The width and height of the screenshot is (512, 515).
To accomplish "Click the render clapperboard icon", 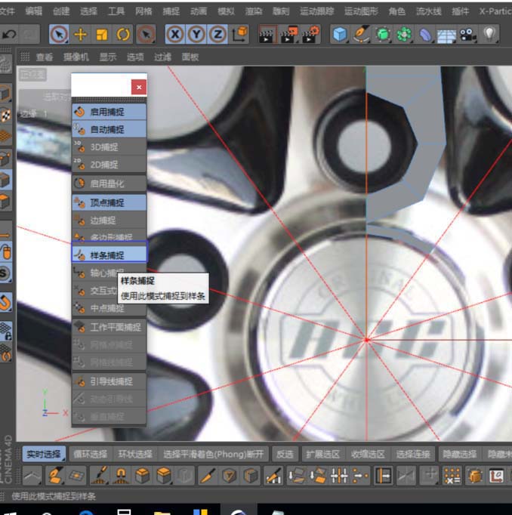I will pos(266,34).
